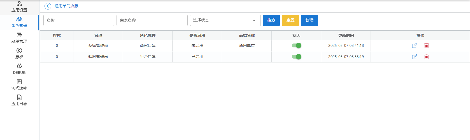Click timestamp 2025-05-07 08:33:19
This screenshot has width=470, height=140.
click(346, 57)
